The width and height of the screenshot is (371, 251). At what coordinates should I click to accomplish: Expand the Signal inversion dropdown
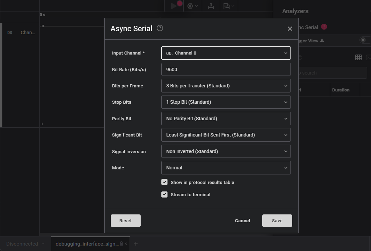(x=226, y=151)
